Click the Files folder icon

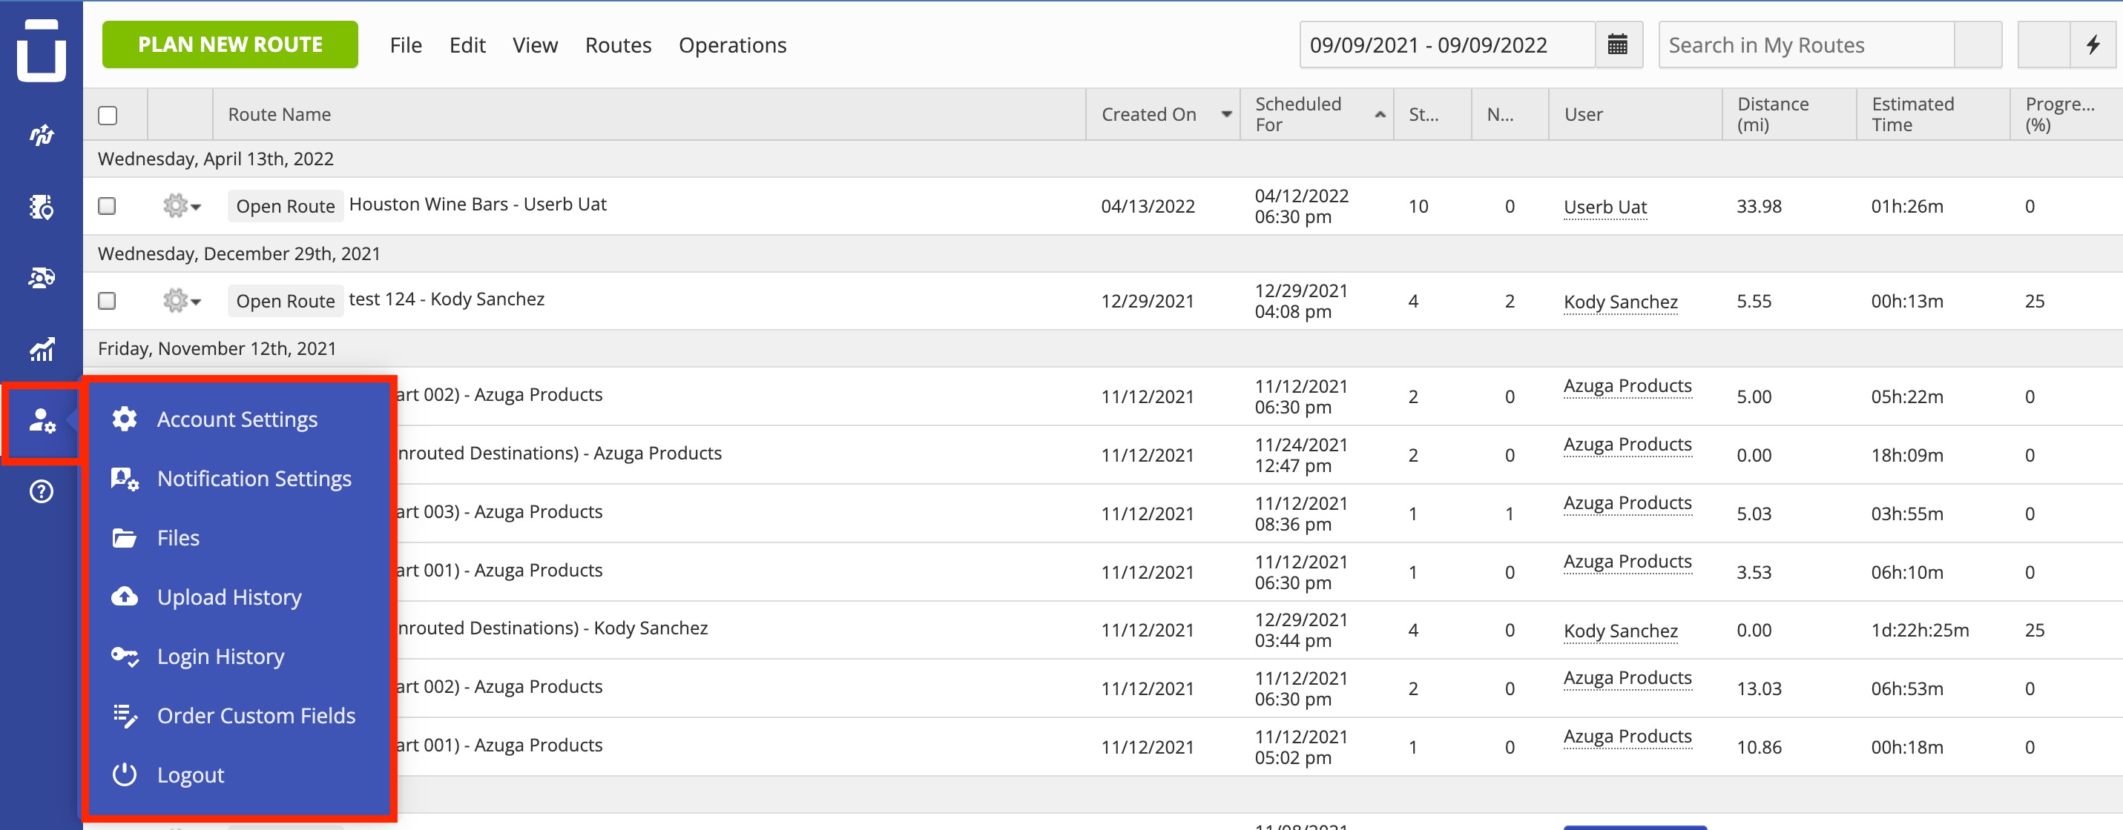(125, 538)
